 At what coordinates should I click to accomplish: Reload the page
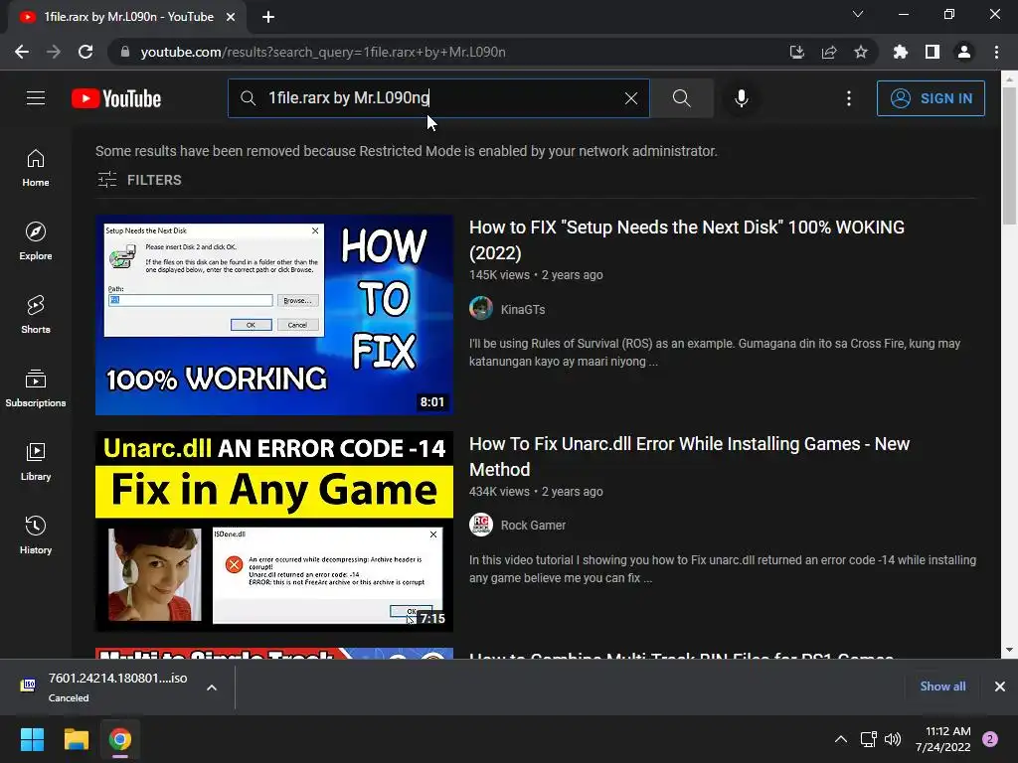point(85,52)
